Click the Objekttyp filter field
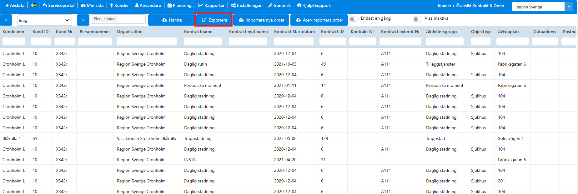 (481, 41)
